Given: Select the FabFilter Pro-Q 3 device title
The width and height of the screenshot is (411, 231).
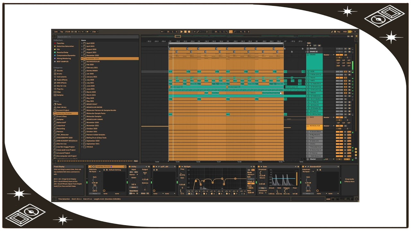Looking at the screenshot, I should (x=103, y=167).
